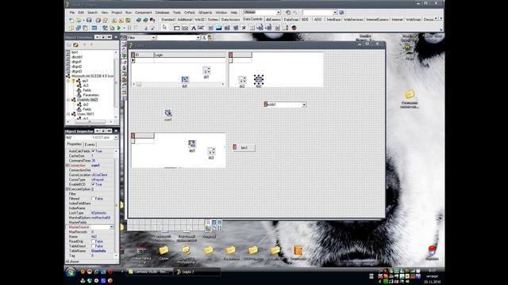Select the DBImage component in palette

click(219, 28)
